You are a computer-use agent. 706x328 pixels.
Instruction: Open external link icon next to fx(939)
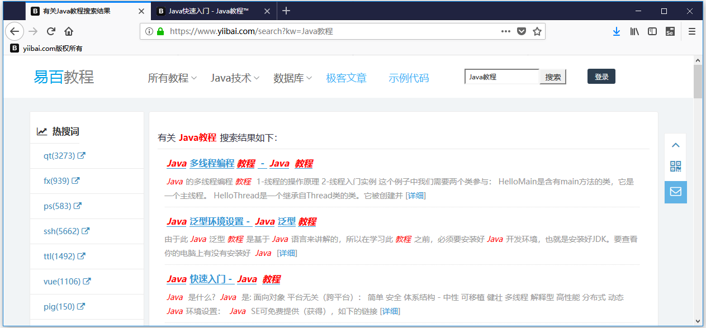tap(75, 181)
